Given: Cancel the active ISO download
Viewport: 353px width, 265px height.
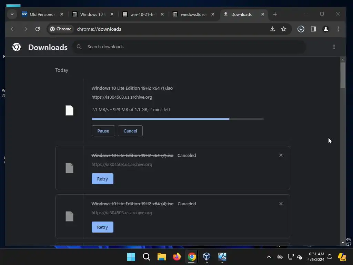Looking at the screenshot, I should pos(130,131).
